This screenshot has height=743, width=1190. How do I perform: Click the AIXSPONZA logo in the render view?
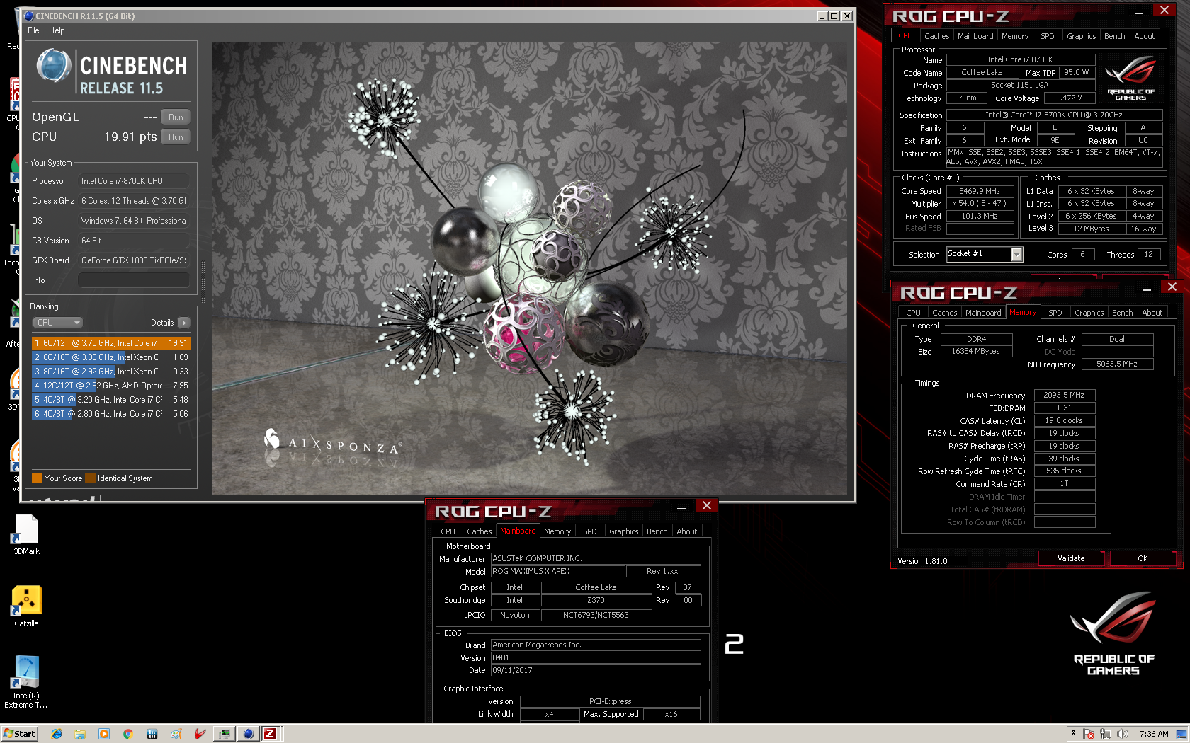pyautogui.click(x=333, y=443)
